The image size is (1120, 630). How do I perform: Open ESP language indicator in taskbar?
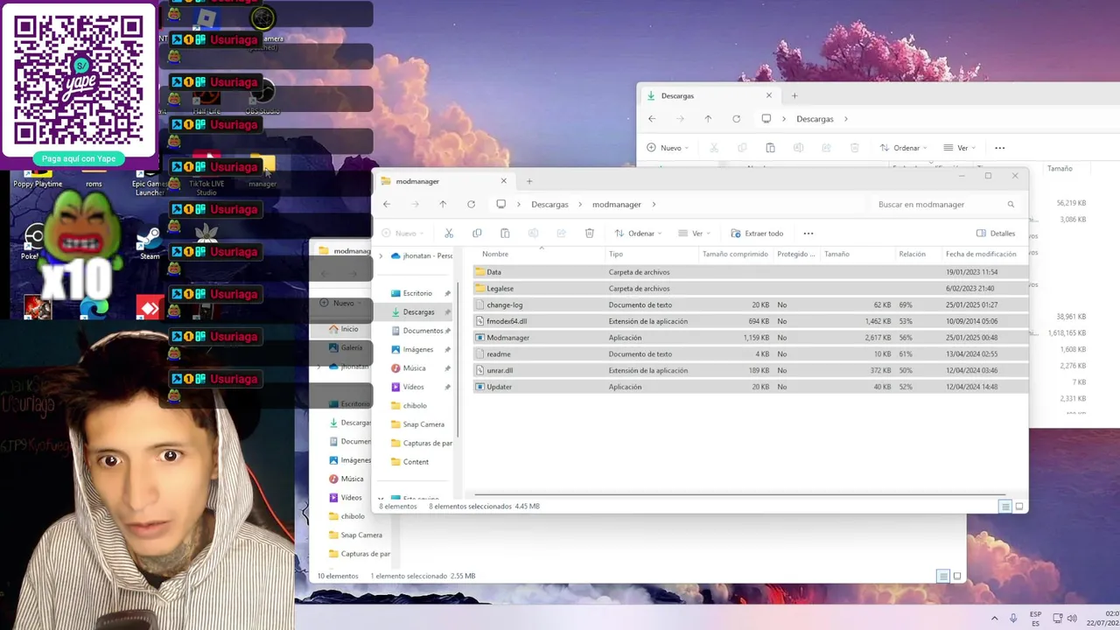[1036, 618]
